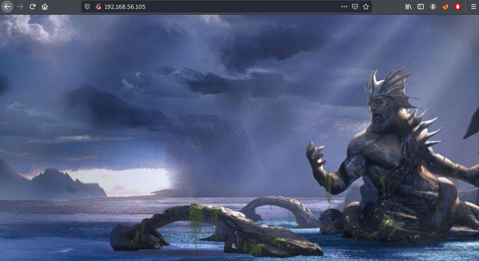Go back to the previous page
The height and width of the screenshot is (261, 479).
pos(7,7)
